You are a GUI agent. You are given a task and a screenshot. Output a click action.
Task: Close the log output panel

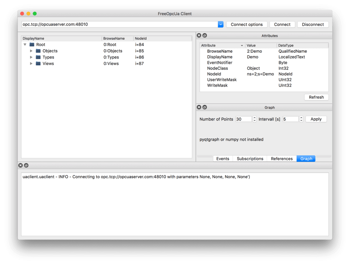pos(21,165)
